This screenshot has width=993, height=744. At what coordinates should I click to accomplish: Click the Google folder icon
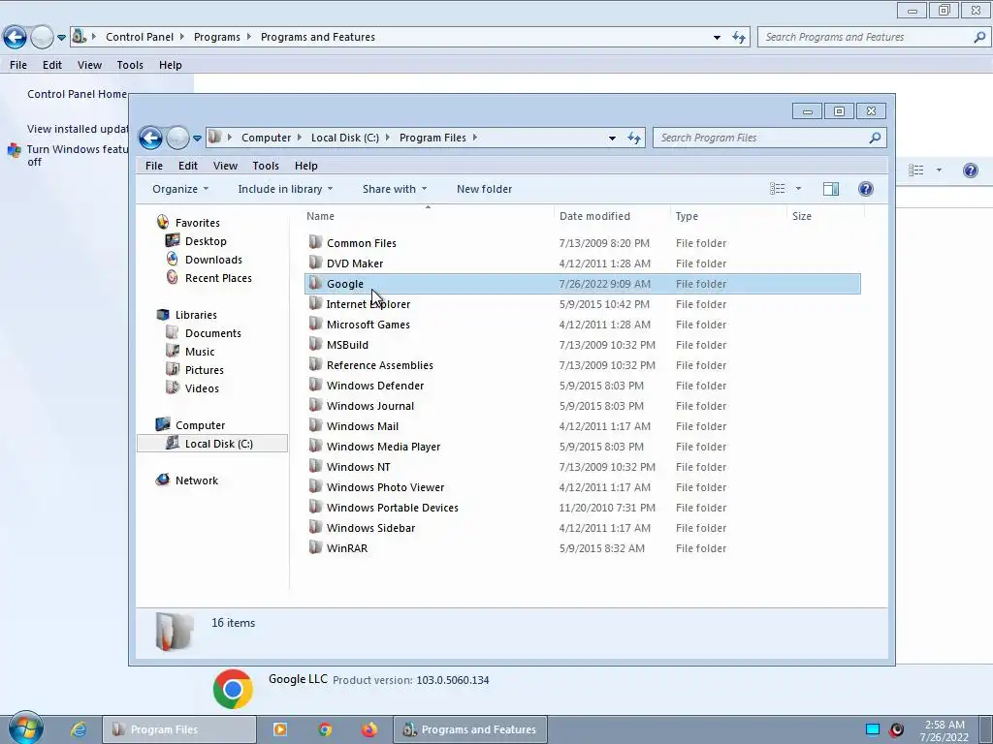(x=315, y=283)
